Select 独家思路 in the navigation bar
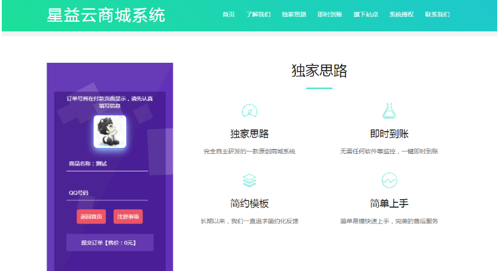 click(x=294, y=14)
